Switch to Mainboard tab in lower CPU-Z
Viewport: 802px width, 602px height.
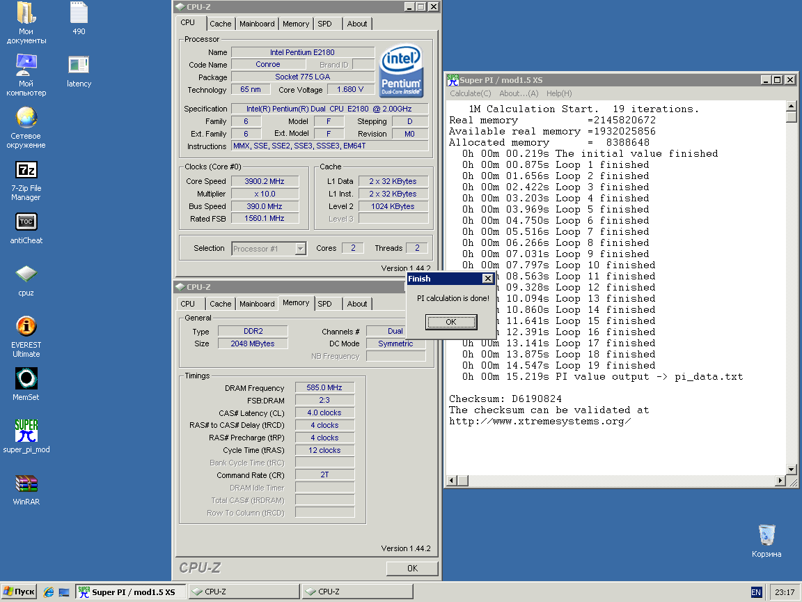[x=257, y=304]
